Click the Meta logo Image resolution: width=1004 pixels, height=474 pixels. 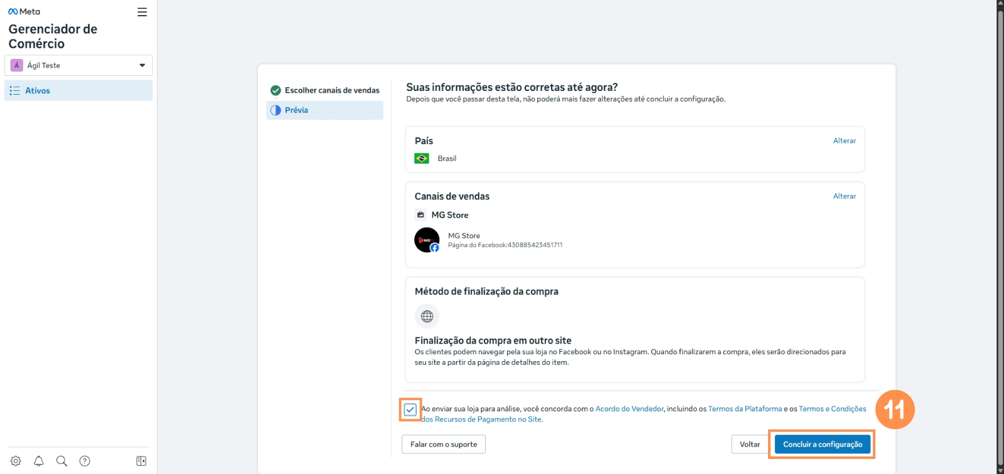(24, 12)
